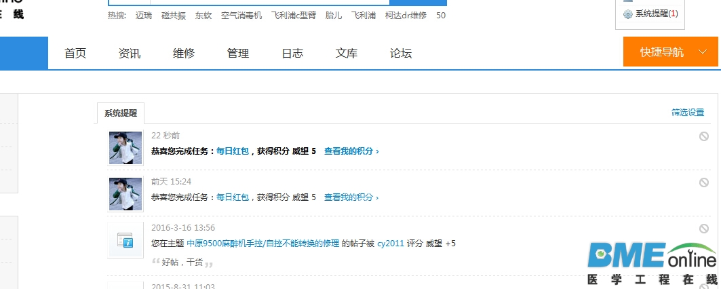
Task: Block the 前天 15:24 notification with its ignore icon
Action: click(703, 182)
